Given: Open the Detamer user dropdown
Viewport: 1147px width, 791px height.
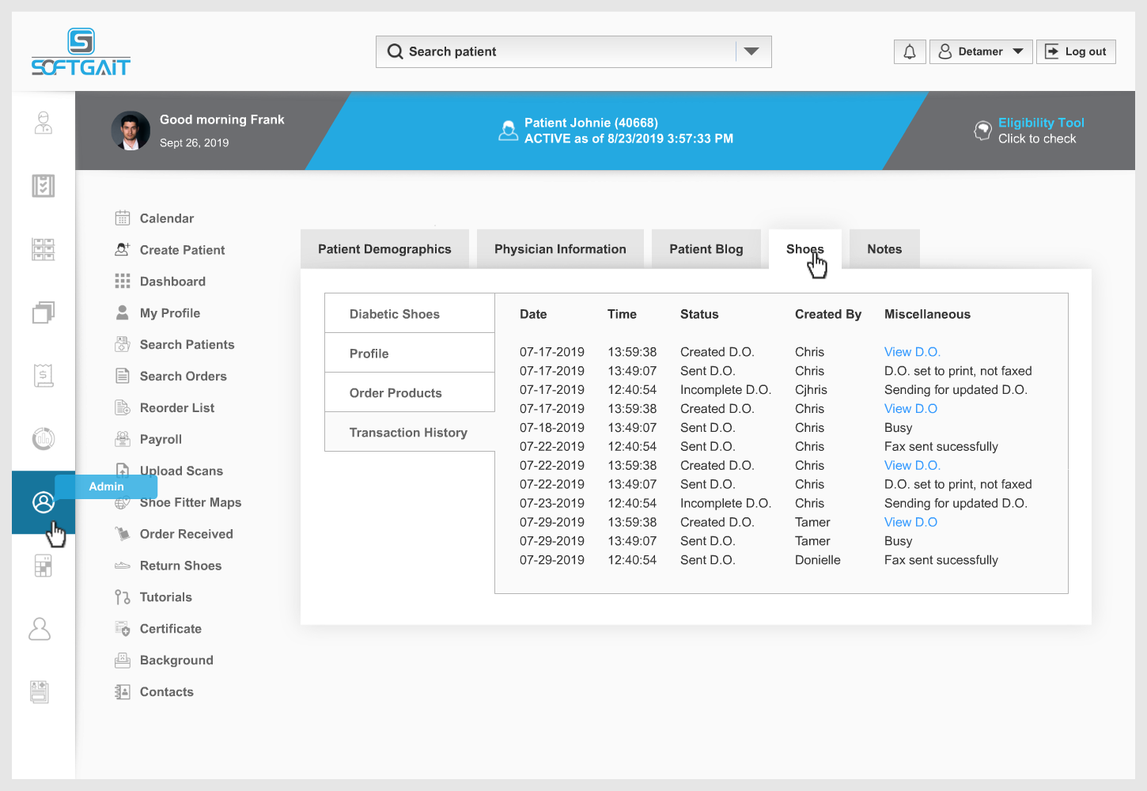Looking at the screenshot, I should pos(981,52).
